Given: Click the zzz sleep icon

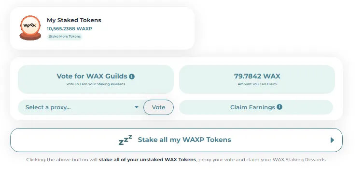Looking at the screenshot, I should tap(125, 140).
